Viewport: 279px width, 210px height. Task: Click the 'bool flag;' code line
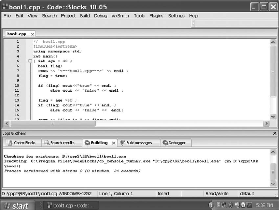(x=50, y=66)
